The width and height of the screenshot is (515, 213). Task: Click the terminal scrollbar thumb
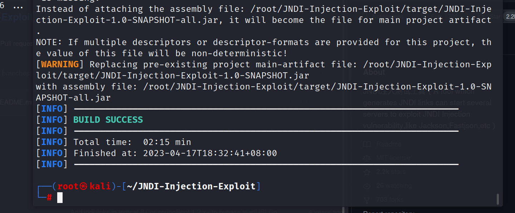point(497,199)
